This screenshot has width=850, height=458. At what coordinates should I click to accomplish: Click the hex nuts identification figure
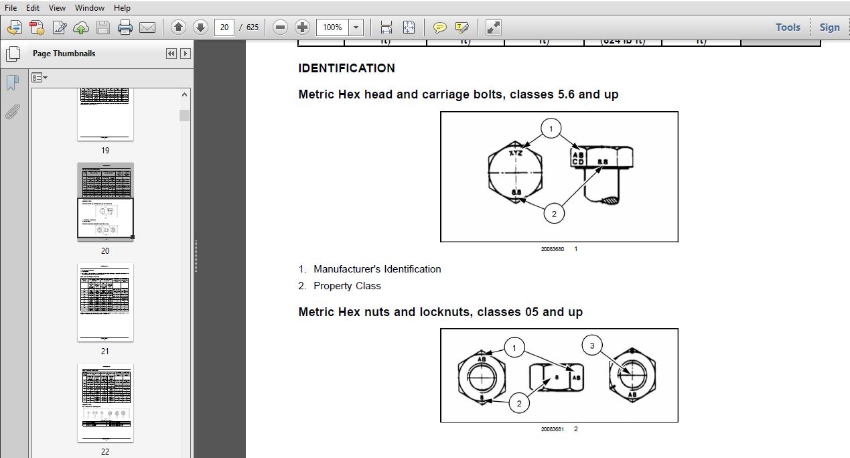click(559, 375)
